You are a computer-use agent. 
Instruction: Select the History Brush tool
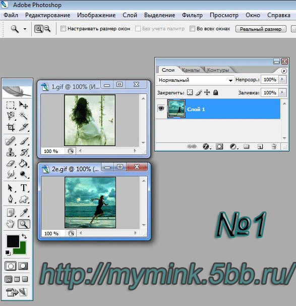tap(24, 152)
